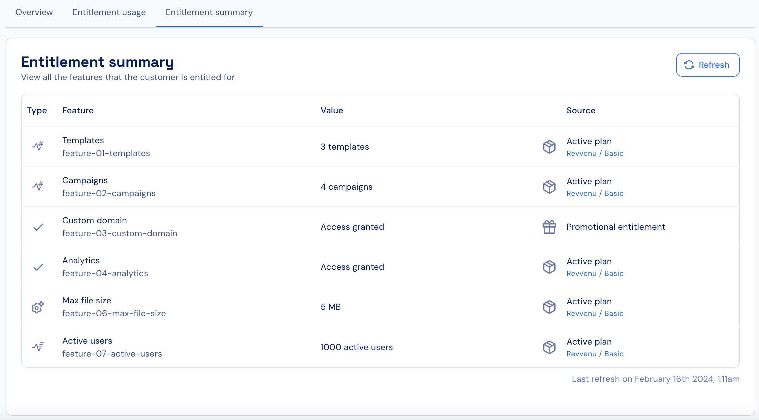The width and height of the screenshot is (759, 420).
Task: Click the Source column header
Action: click(581, 111)
